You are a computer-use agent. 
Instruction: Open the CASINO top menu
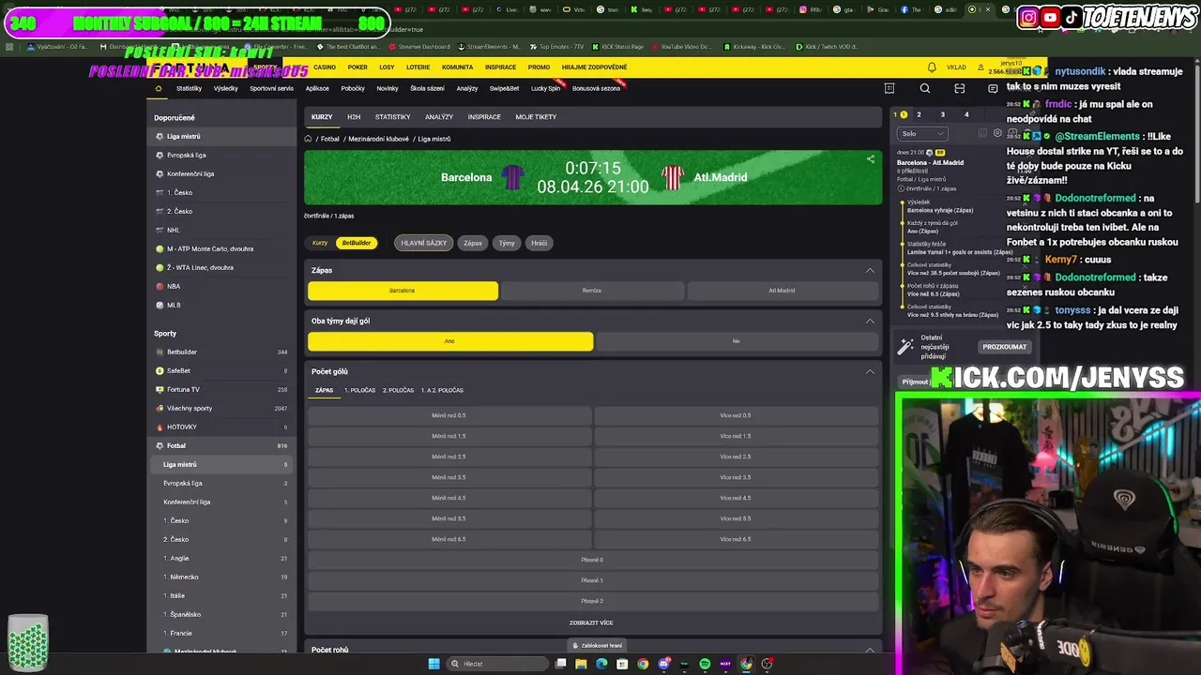[325, 67]
